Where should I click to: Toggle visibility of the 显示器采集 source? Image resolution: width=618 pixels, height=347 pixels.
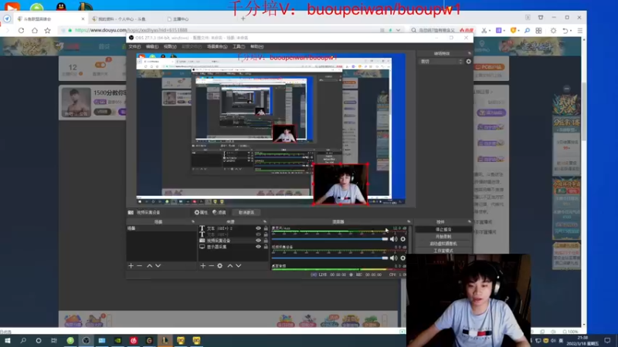(258, 247)
